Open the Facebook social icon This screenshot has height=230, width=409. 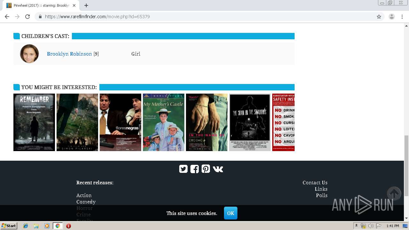pos(195,169)
